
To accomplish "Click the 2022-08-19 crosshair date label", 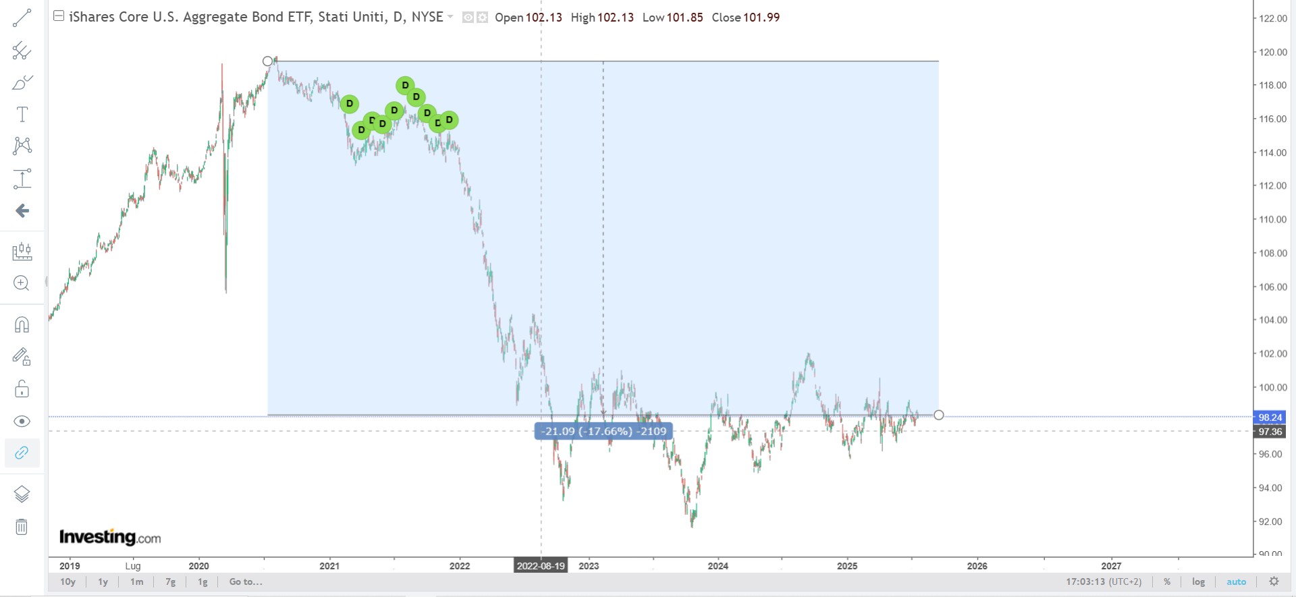I will point(541,566).
